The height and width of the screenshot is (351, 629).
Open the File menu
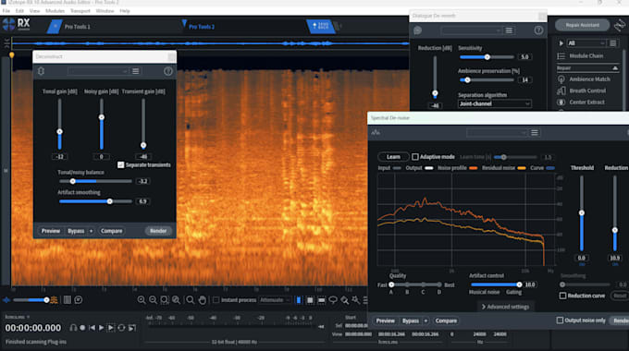tap(6, 11)
